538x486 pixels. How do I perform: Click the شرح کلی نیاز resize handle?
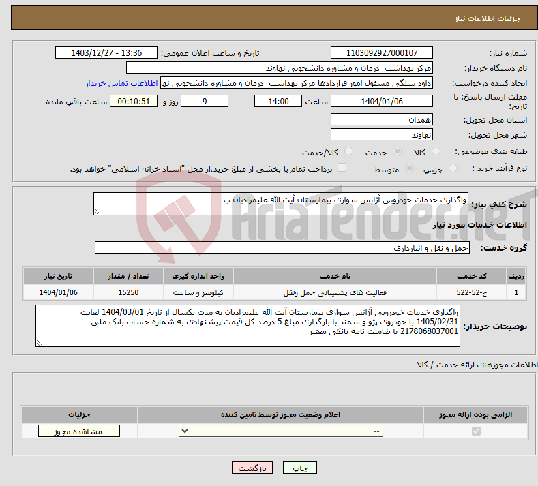click(98, 211)
